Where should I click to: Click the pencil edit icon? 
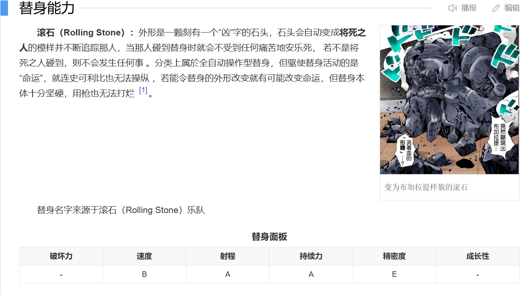coord(496,8)
